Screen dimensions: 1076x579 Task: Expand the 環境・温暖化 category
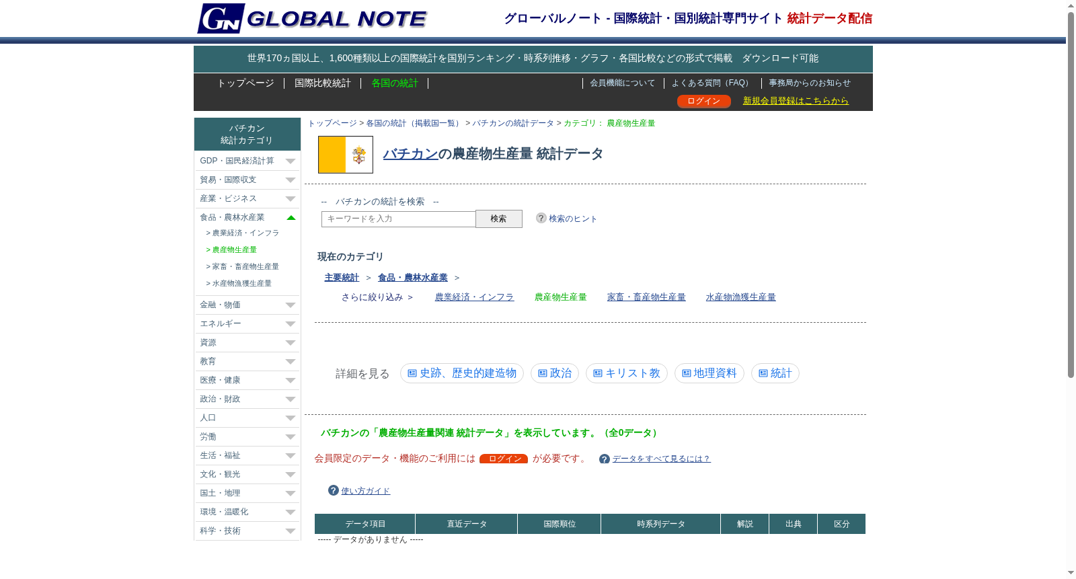[247, 512]
